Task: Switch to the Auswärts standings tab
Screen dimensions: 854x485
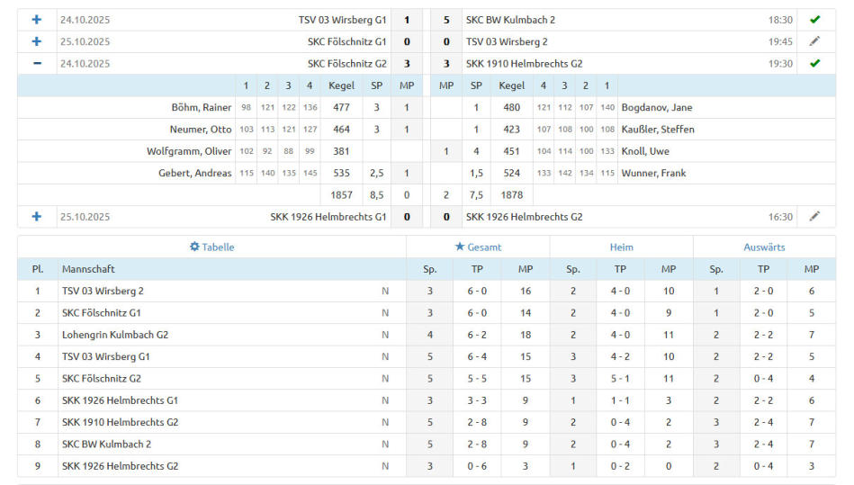Action: pyautogui.click(x=764, y=247)
